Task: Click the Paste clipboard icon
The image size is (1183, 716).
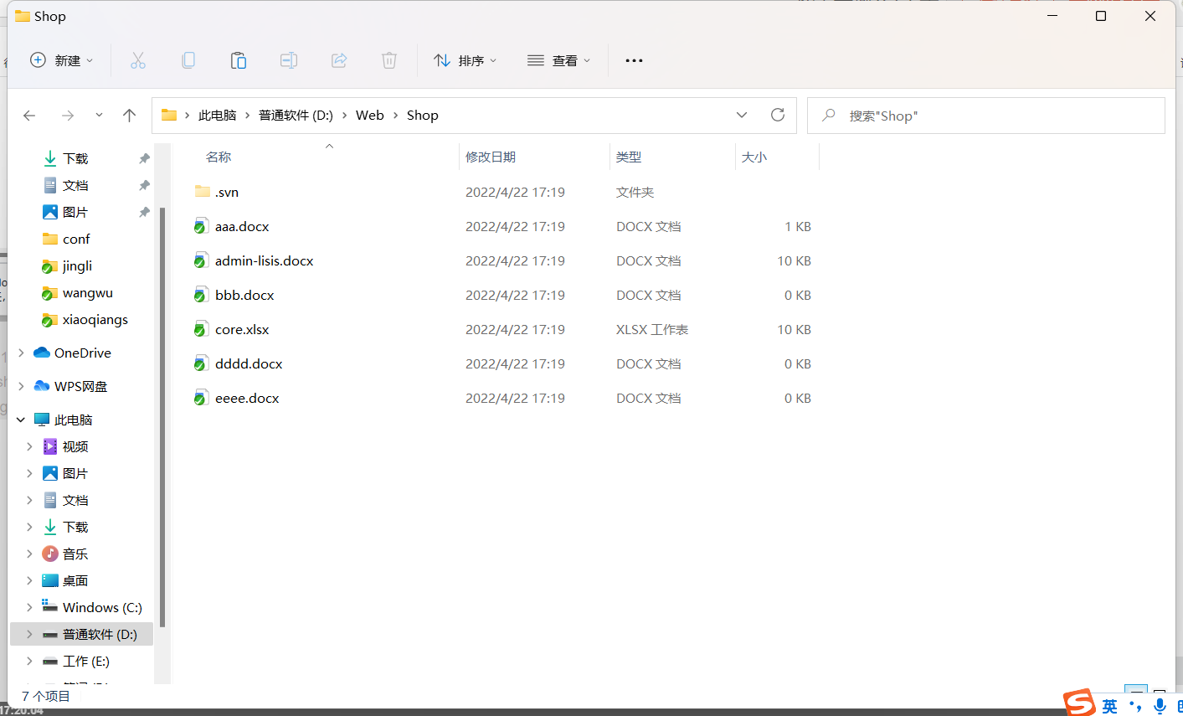Action: coord(239,60)
